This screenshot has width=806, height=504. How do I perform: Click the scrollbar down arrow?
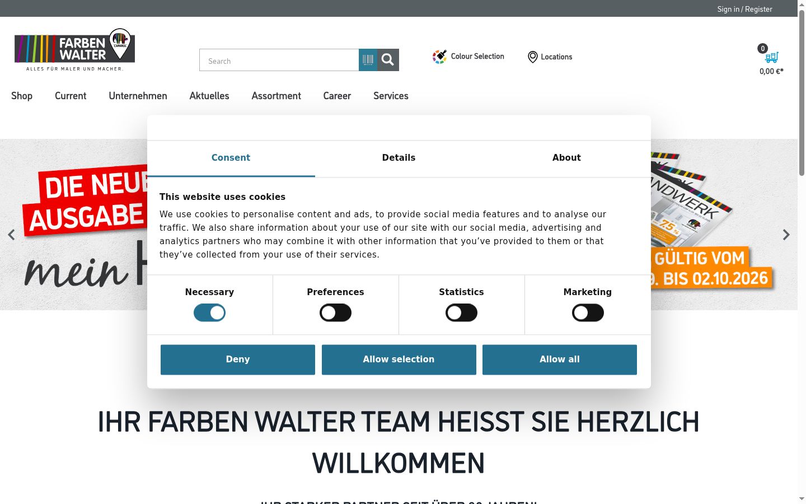pos(802,499)
